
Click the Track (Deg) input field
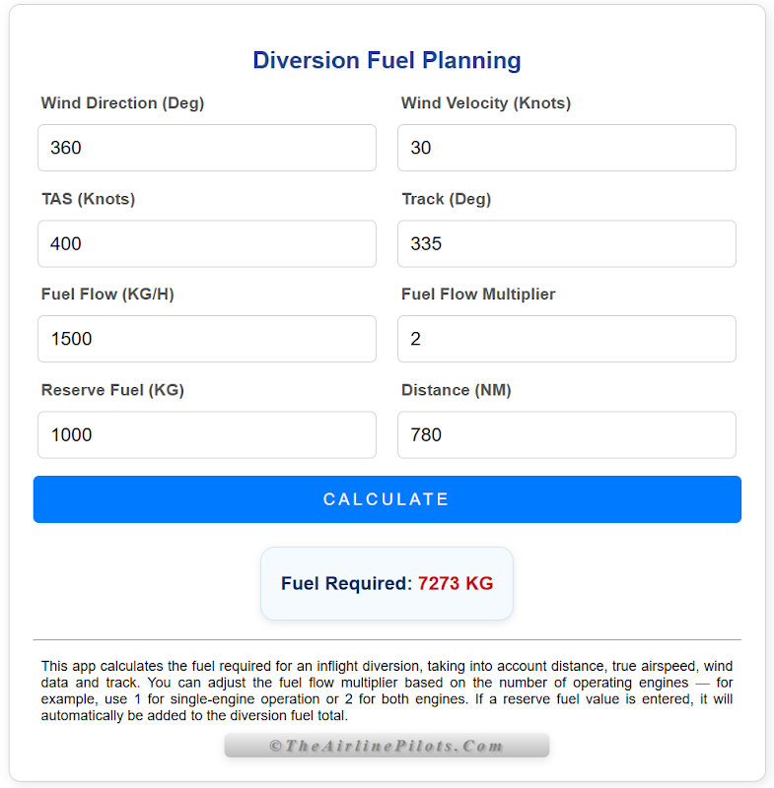pos(567,243)
